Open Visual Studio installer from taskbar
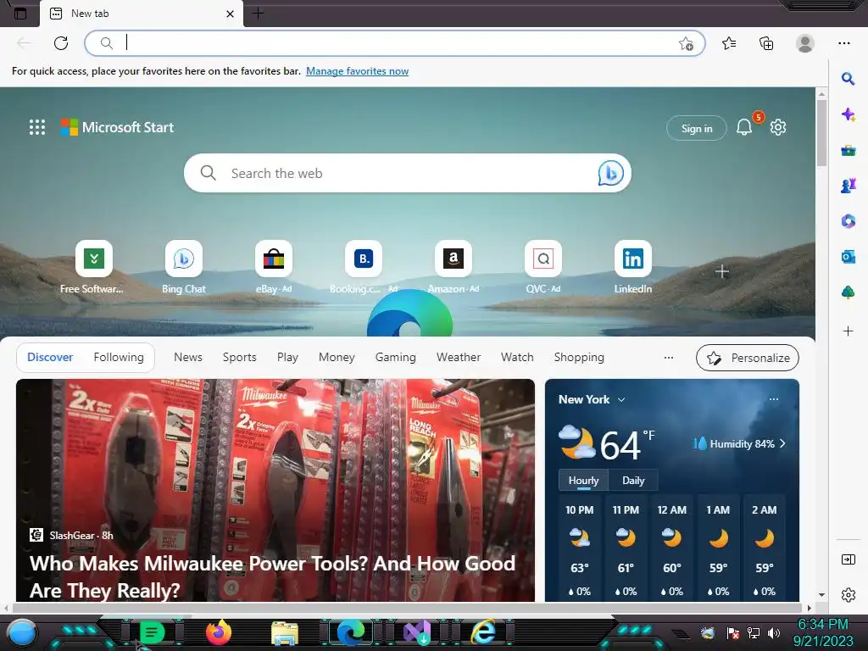 click(x=417, y=632)
